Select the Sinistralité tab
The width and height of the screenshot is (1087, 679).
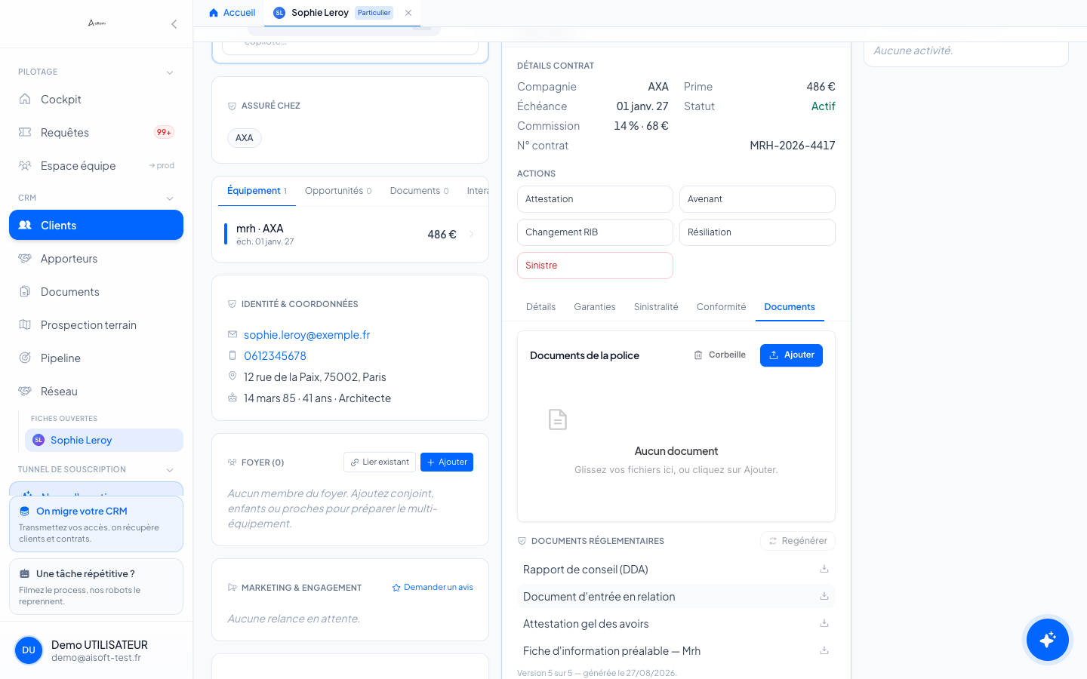tap(656, 307)
